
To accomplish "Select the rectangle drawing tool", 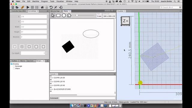I will pos(58,15).
